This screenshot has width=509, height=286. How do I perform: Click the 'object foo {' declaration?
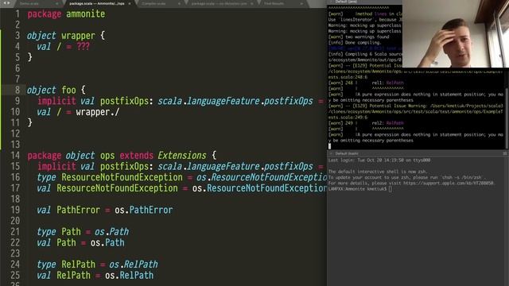click(56, 90)
